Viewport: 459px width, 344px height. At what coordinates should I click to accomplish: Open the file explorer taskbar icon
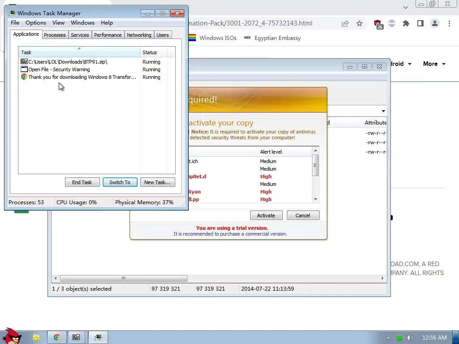pyautogui.click(x=36, y=338)
